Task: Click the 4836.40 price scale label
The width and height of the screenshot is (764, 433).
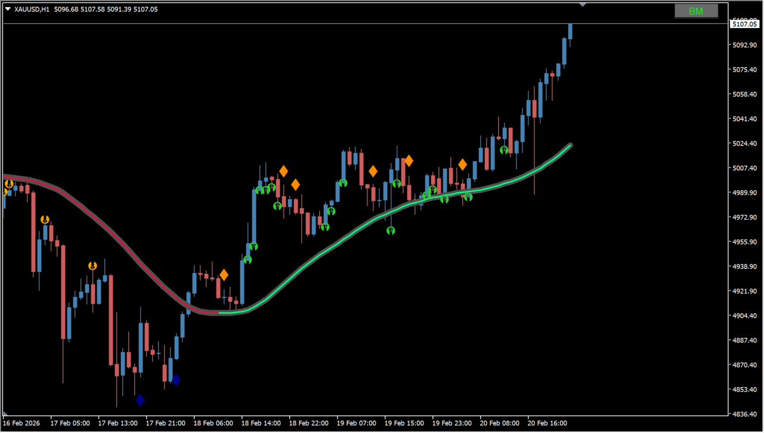Action: click(x=744, y=415)
